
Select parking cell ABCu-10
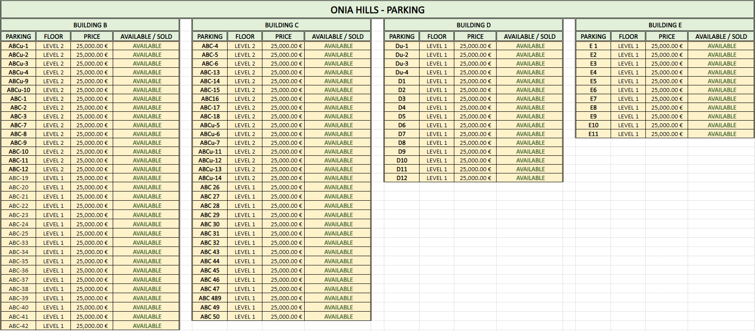(18, 90)
